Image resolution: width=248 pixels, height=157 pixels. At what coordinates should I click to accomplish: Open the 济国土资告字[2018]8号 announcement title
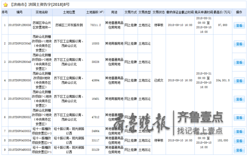pyautogui.click(x=38, y=5)
